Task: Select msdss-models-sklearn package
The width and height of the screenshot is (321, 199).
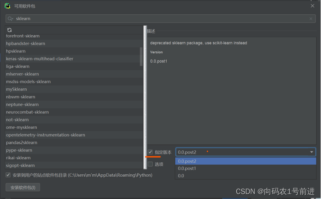Action: [x=74, y=82]
